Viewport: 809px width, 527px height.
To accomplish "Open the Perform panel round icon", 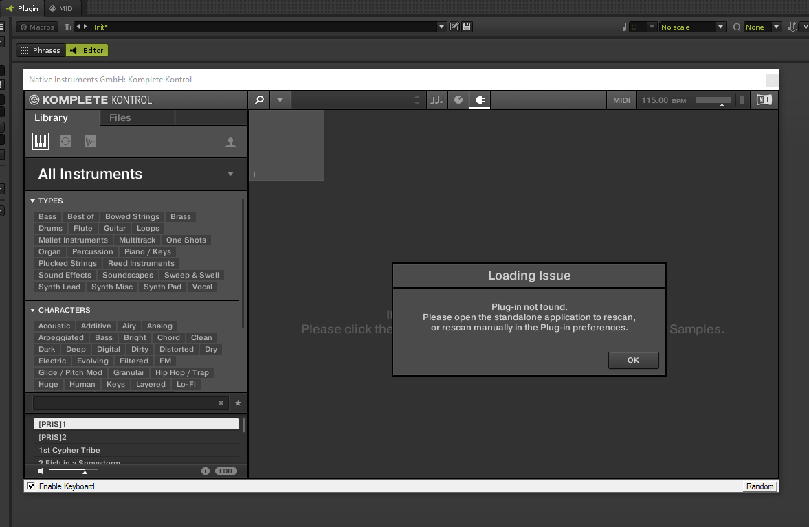I will [x=458, y=100].
